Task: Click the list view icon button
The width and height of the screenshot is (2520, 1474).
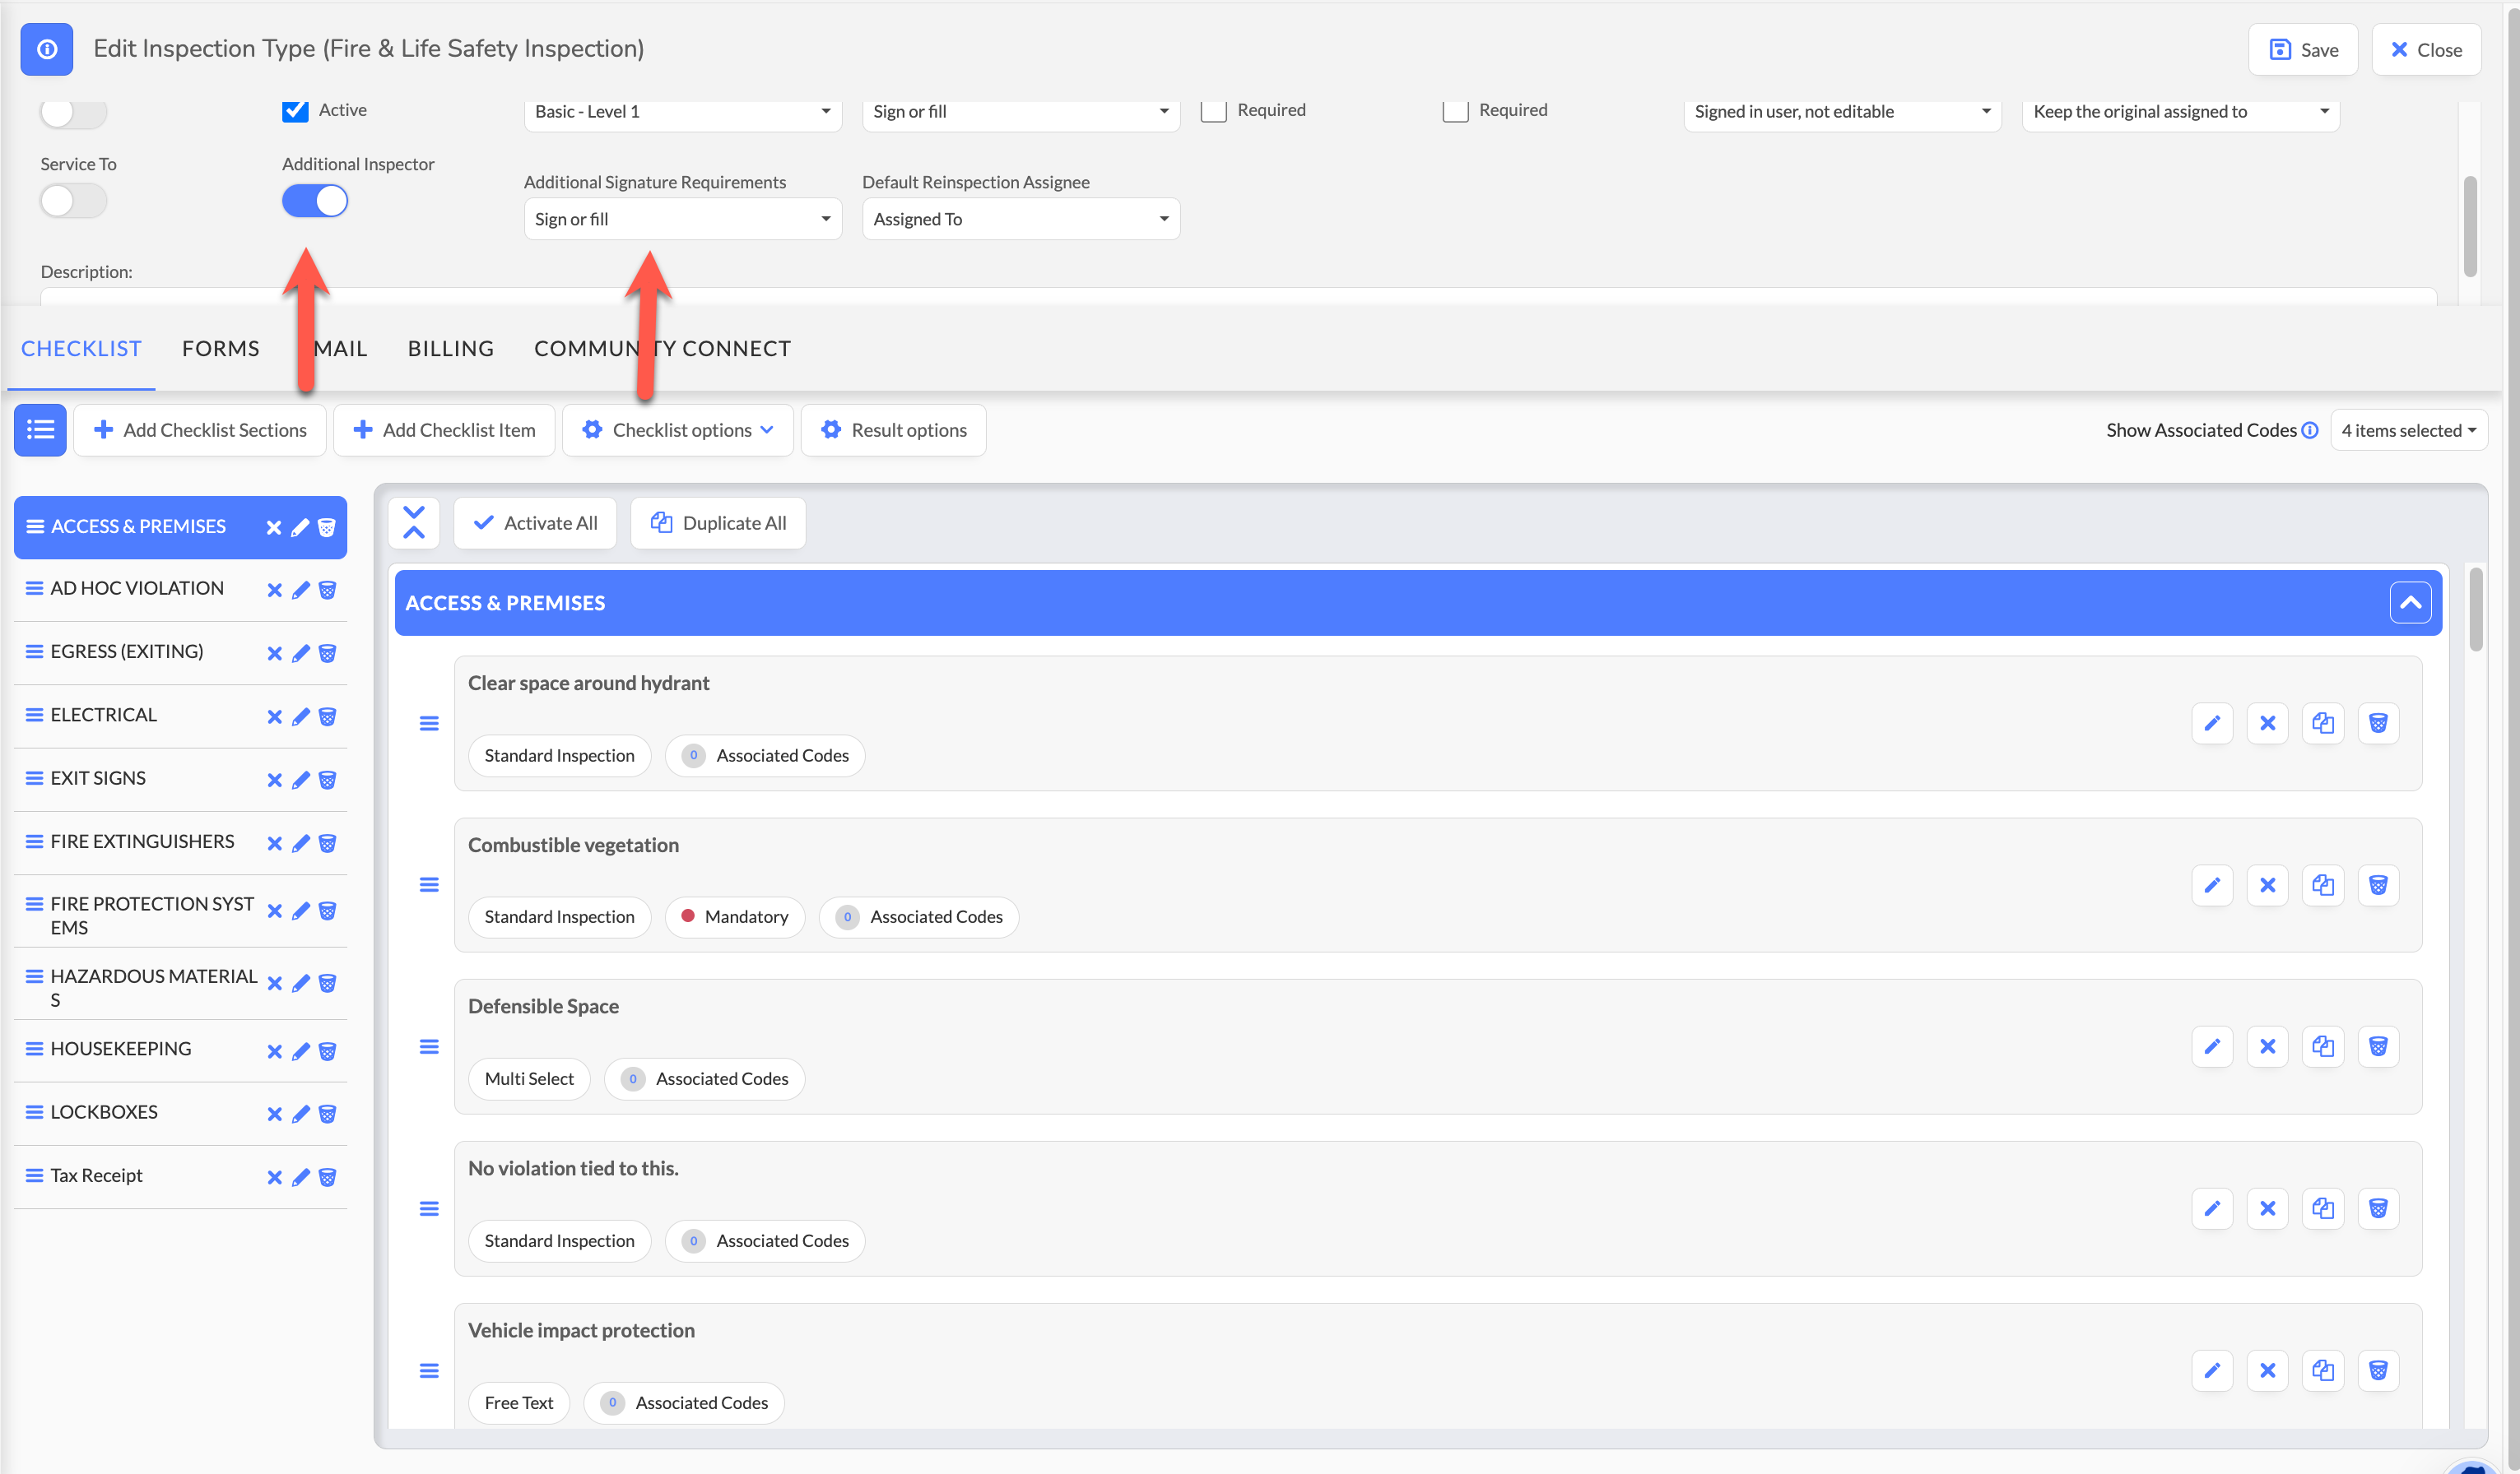Action: click(40, 429)
